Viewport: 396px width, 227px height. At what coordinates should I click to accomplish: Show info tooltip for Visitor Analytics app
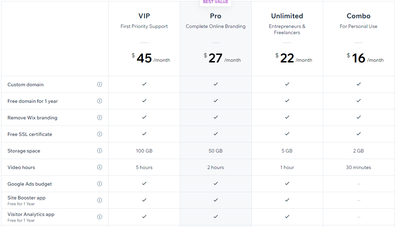(x=99, y=217)
